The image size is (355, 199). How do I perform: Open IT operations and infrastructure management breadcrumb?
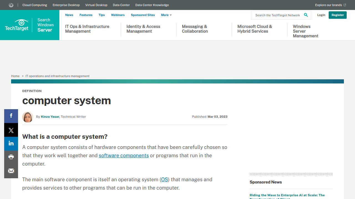coord(57,76)
